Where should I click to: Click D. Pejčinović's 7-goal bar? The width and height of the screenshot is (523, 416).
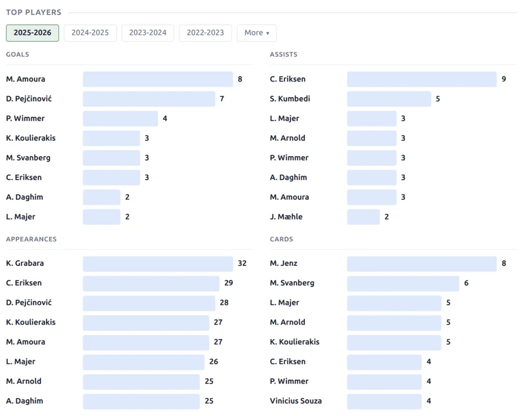149,99
